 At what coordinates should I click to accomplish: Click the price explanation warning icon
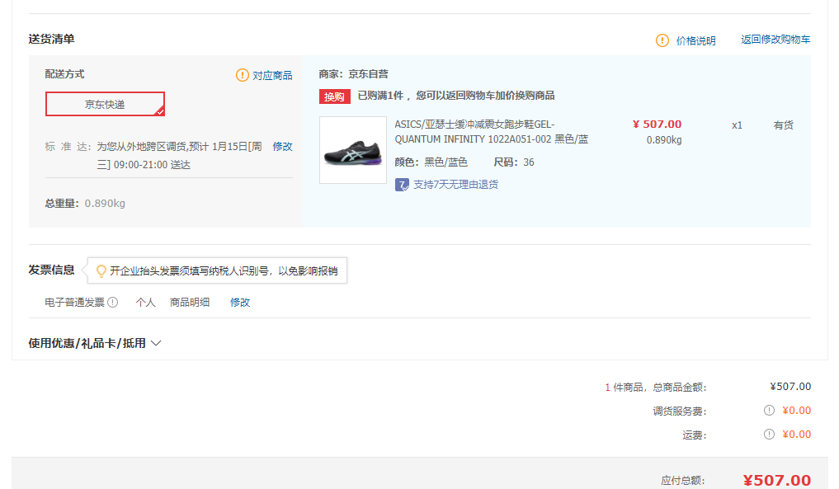pos(662,40)
